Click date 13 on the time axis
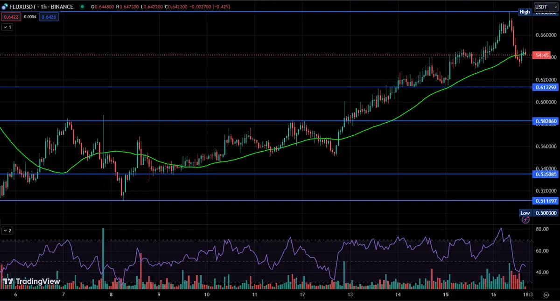This screenshot has width=560, height=301. tap(350, 295)
